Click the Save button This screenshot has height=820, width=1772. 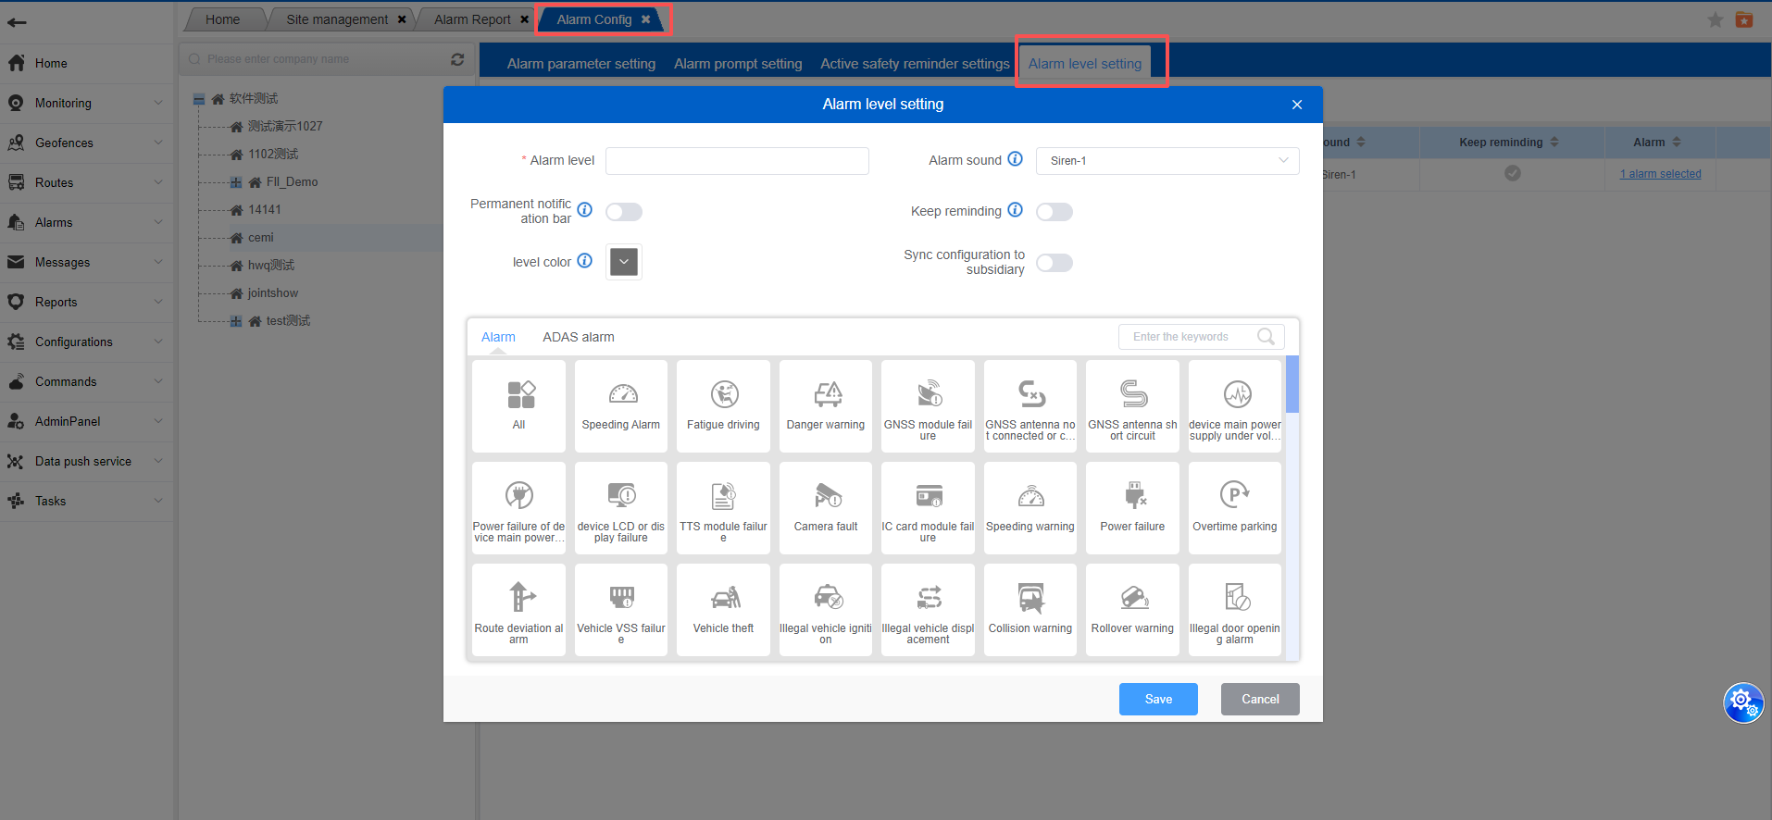coord(1157,700)
